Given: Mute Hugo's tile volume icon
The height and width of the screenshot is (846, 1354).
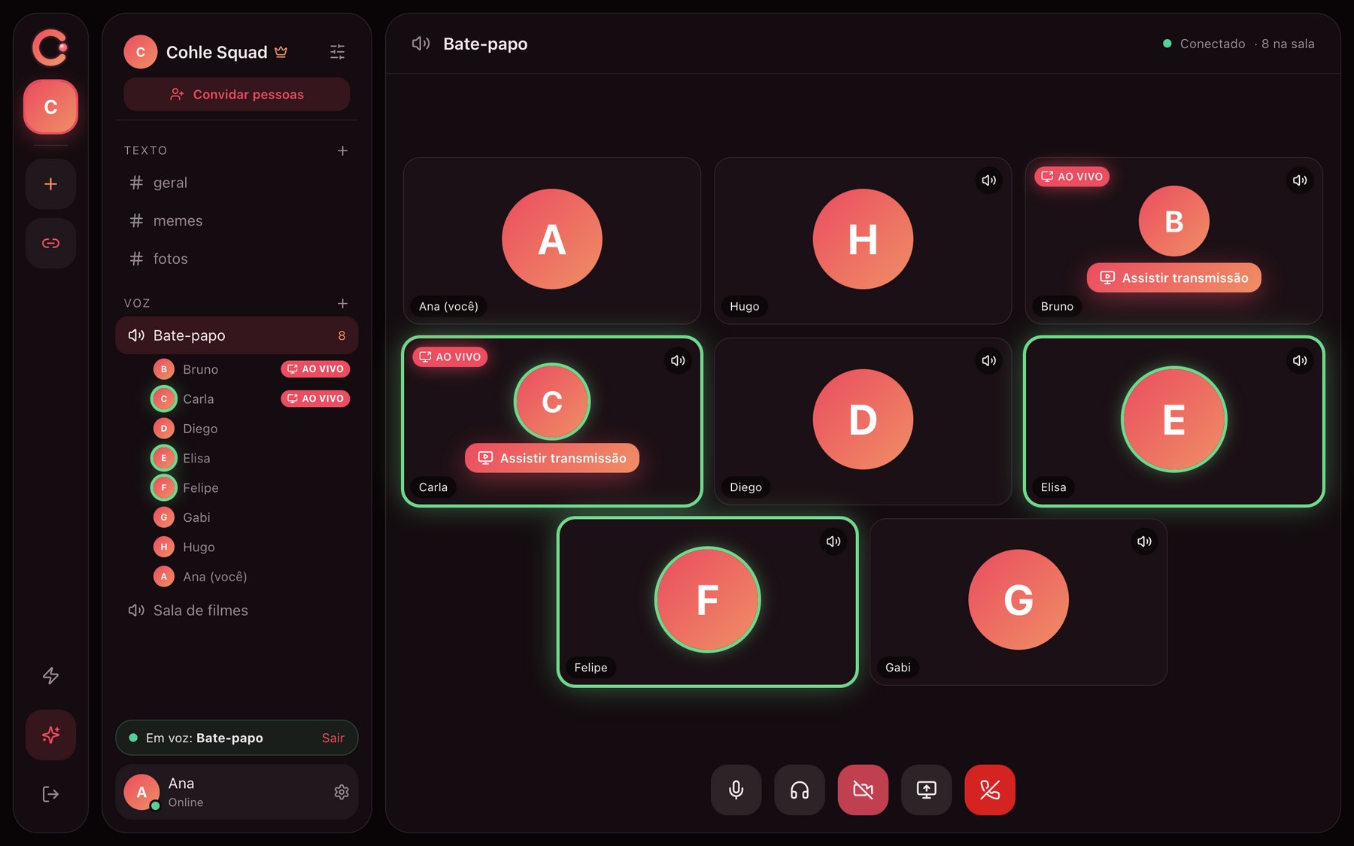Looking at the screenshot, I should coord(988,180).
